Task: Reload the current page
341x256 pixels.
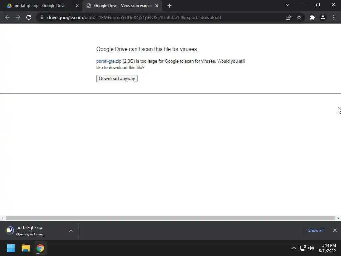Action: 29,17
